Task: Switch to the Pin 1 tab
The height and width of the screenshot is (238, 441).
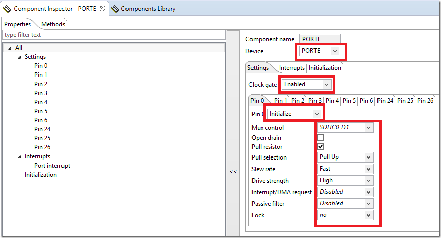Action: click(x=280, y=101)
